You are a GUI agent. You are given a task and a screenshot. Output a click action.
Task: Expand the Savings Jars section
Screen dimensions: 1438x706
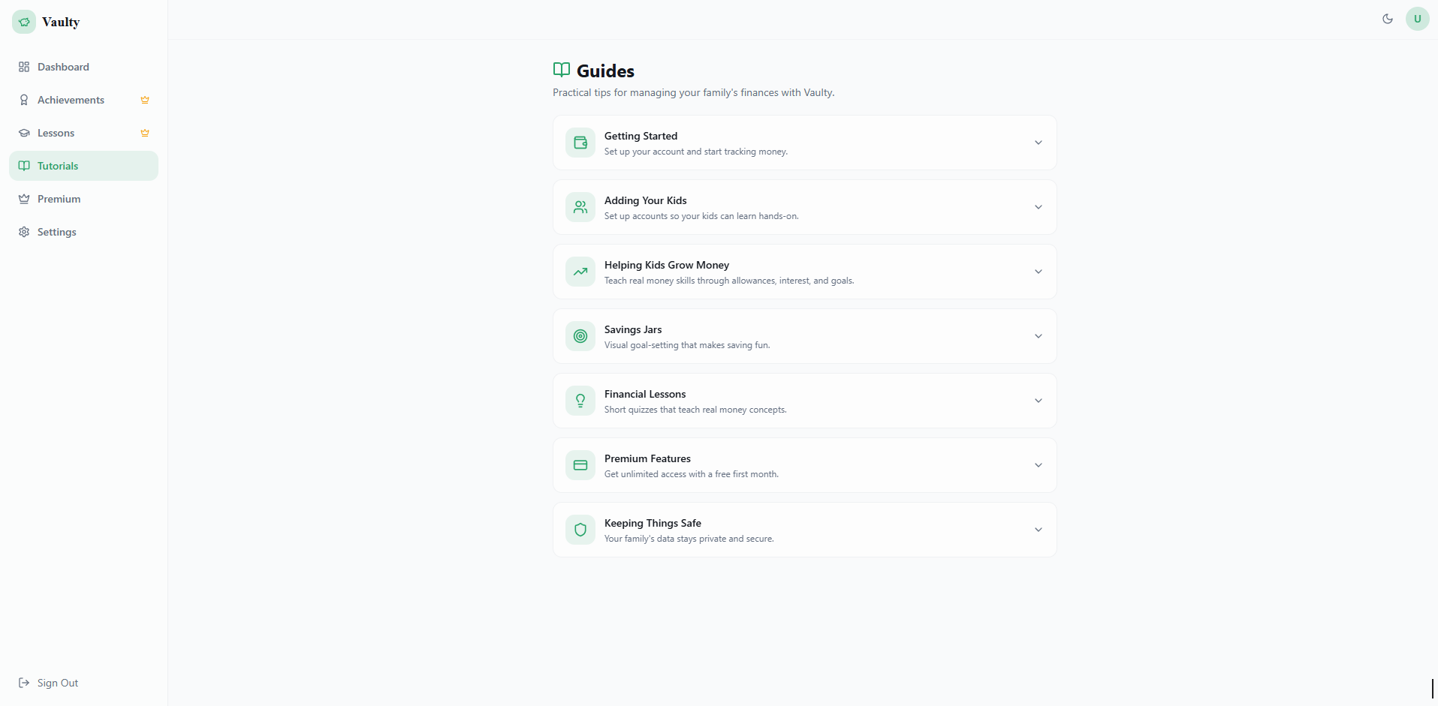1039,335
